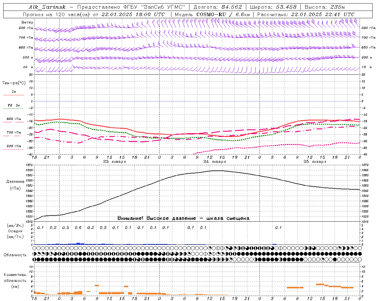
Task: Click the Широта: 53.458 latitude value
Action: coord(273,7)
